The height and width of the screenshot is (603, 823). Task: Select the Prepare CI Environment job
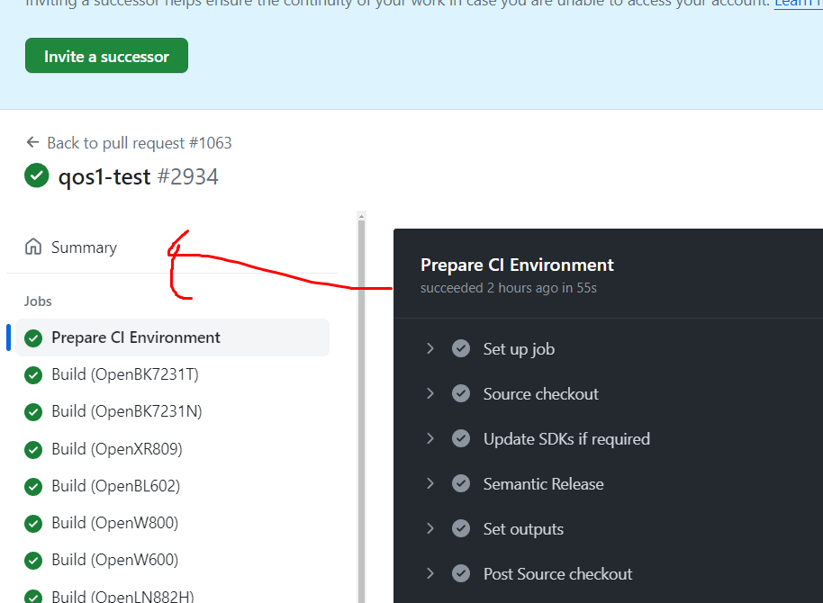[172, 337]
